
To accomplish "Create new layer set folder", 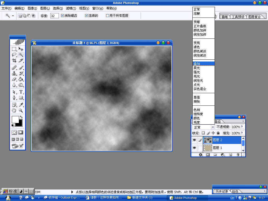I will tap(215, 155).
